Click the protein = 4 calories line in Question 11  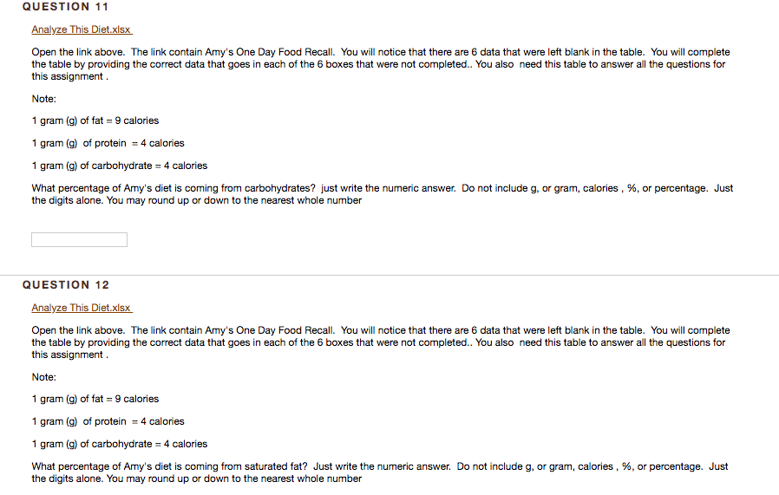108,143
